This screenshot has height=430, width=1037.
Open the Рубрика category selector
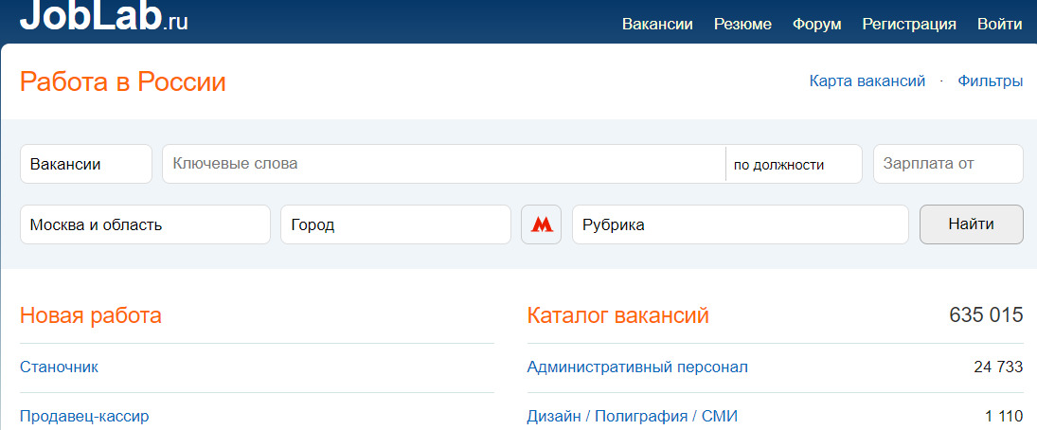(740, 224)
